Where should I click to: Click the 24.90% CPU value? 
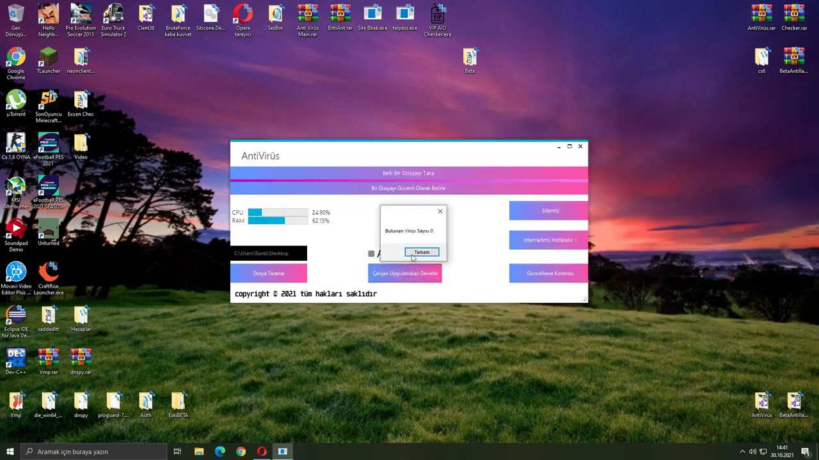[321, 212]
